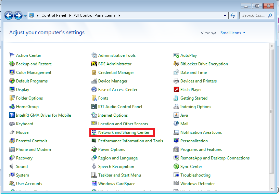Open the View by Small icons dropdown
This screenshot has height=194, width=279.
coord(233,33)
